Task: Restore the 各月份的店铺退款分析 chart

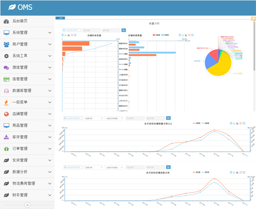Action: point(241,172)
